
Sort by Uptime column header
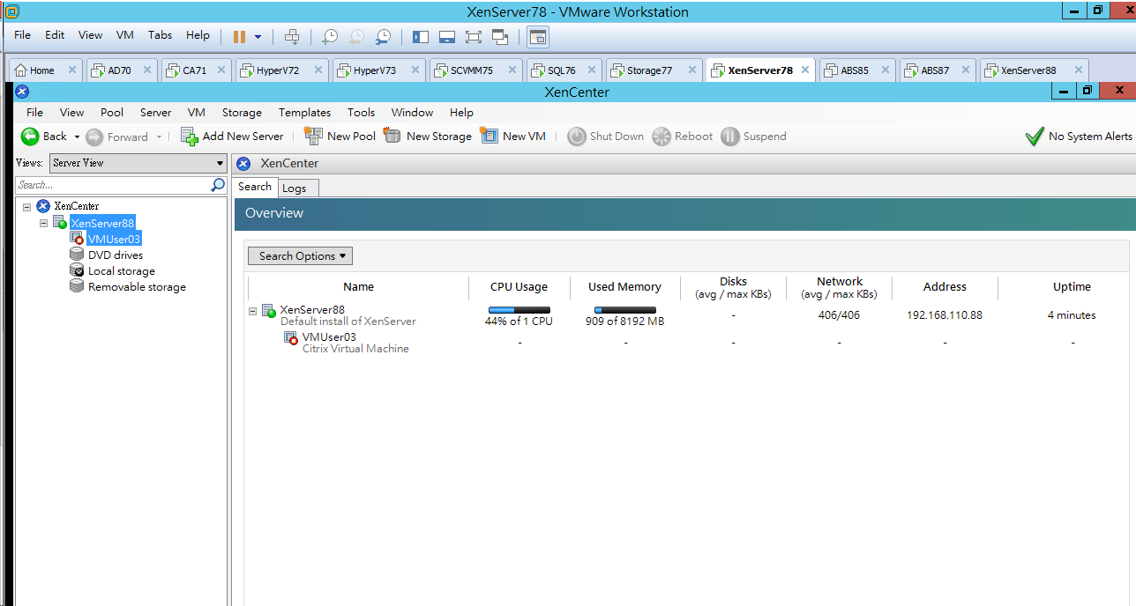pyautogui.click(x=1072, y=287)
